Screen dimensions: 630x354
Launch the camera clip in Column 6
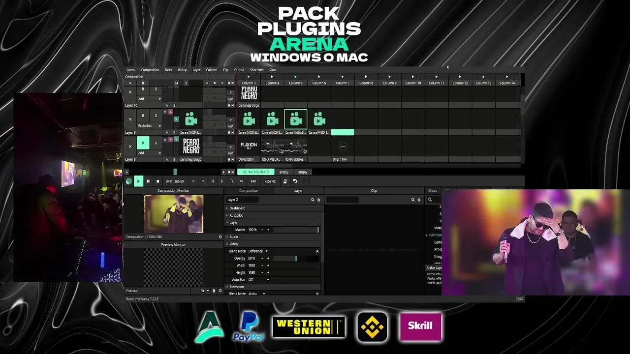[319, 119]
